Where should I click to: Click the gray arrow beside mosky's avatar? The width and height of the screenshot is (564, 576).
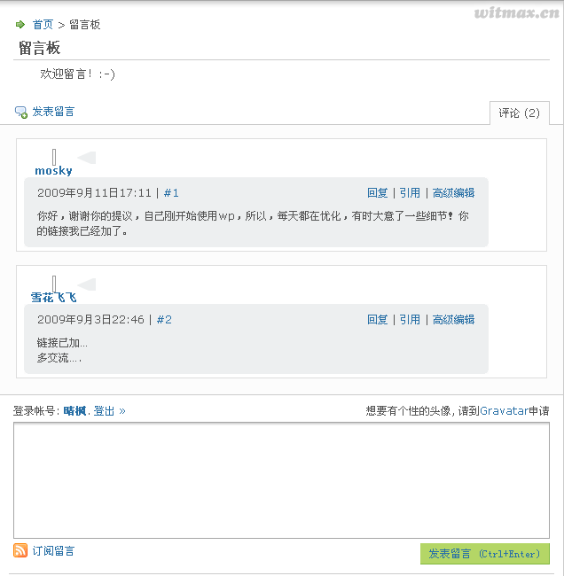coord(87,158)
